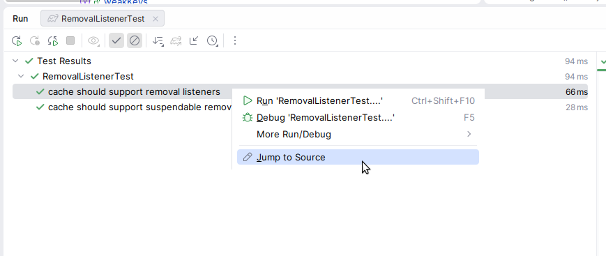Select the RemovalListenerTest class row

300,77
